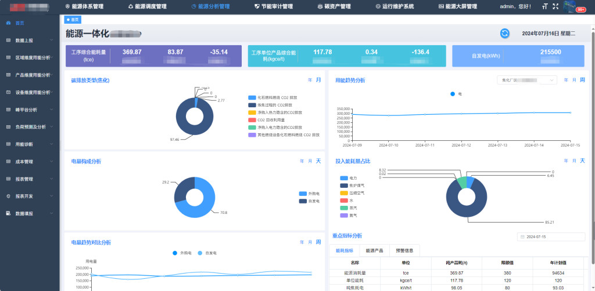Click the 吨焦耗电 row name
This screenshot has height=291, width=595.
[x=355, y=288]
